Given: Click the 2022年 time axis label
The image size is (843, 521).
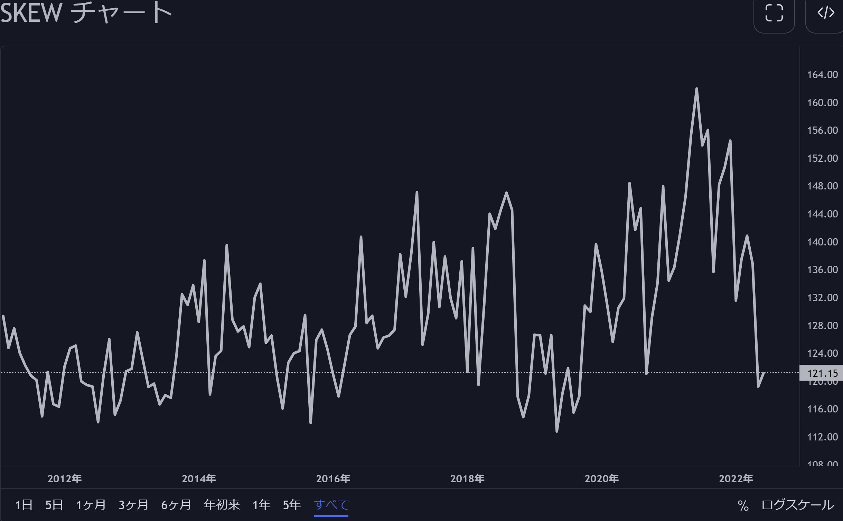Looking at the screenshot, I should [x=736, y=478].
